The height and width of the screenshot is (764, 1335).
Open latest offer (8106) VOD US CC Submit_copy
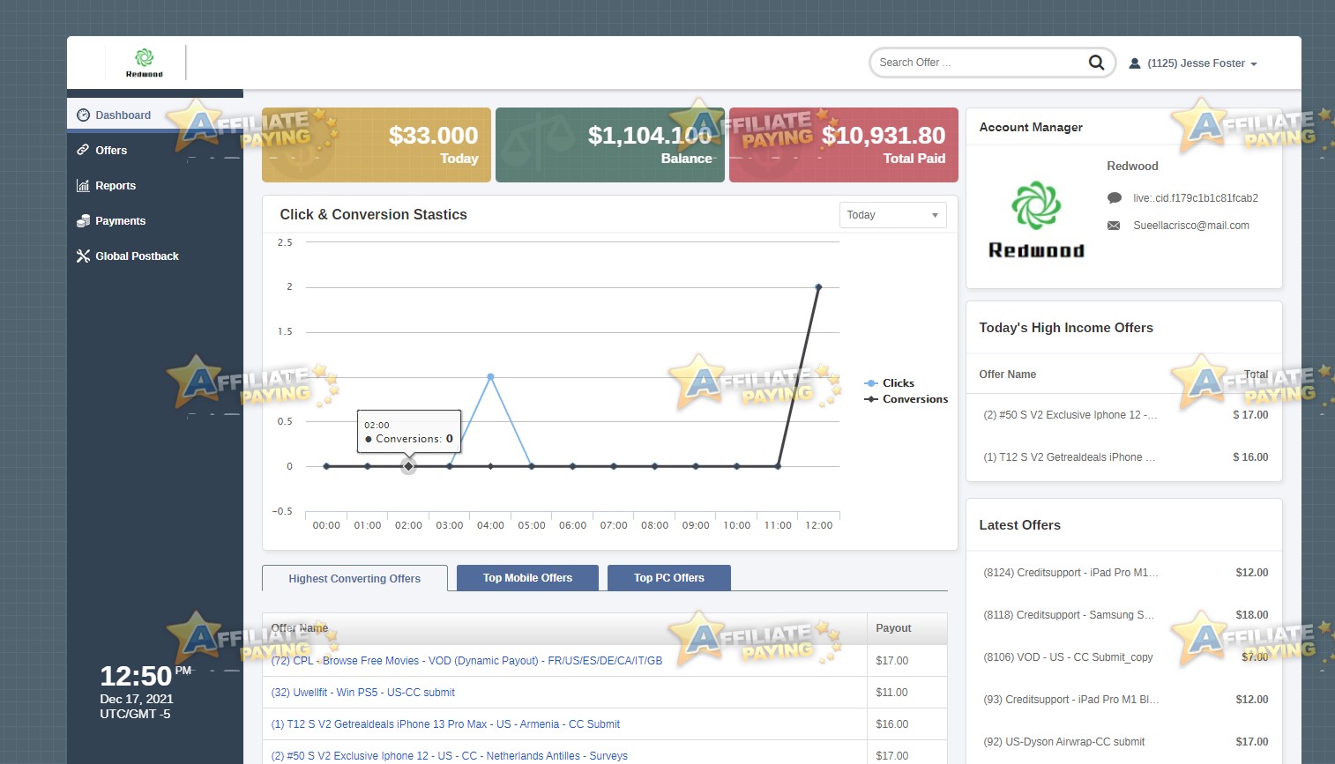click(1068, 657)
